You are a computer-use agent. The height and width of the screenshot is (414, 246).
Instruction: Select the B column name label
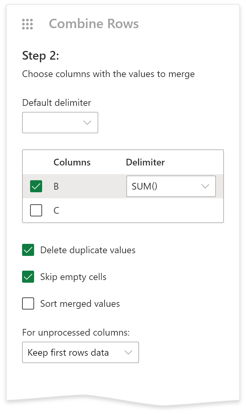(56, 186)
